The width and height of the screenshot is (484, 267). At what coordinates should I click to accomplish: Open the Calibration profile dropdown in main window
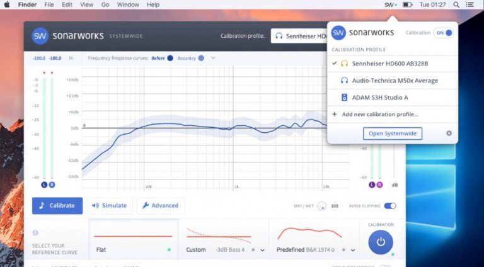[299, 36]
